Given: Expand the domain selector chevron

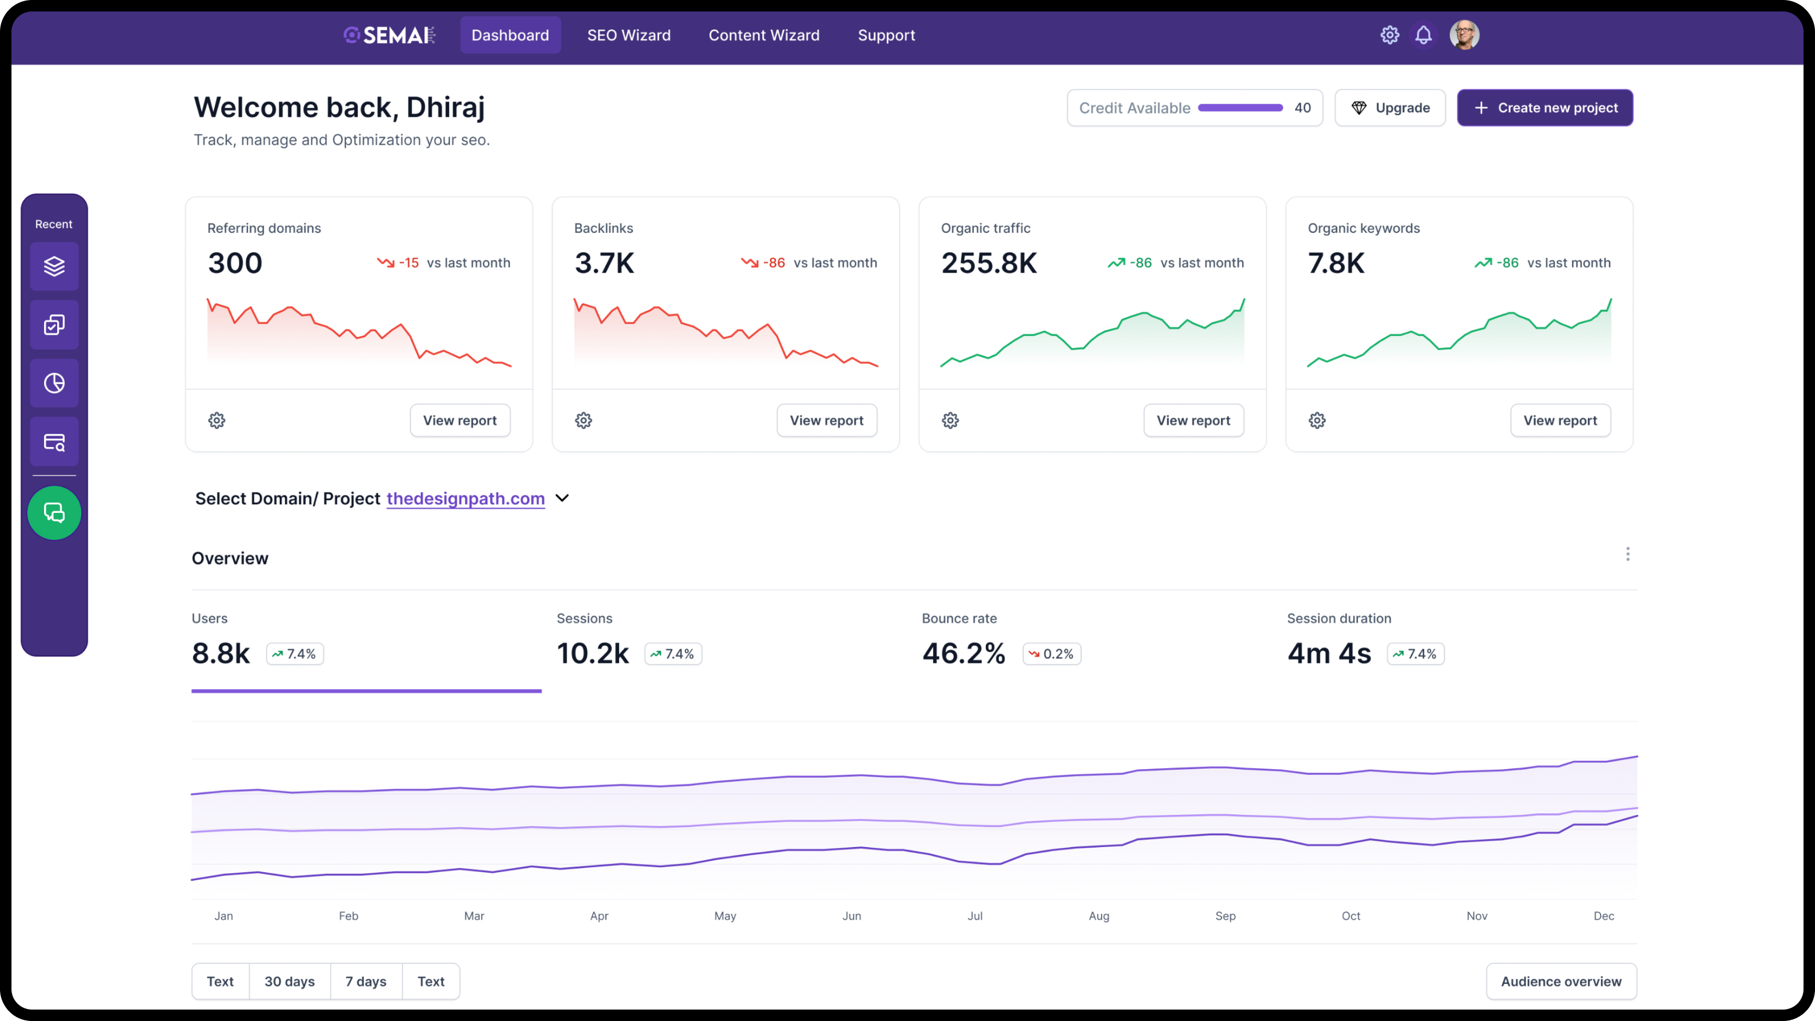Looking at the screenshot, I should point(562,498).
